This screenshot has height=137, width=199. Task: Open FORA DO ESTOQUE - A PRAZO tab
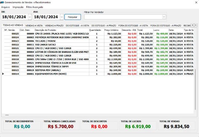166,26
